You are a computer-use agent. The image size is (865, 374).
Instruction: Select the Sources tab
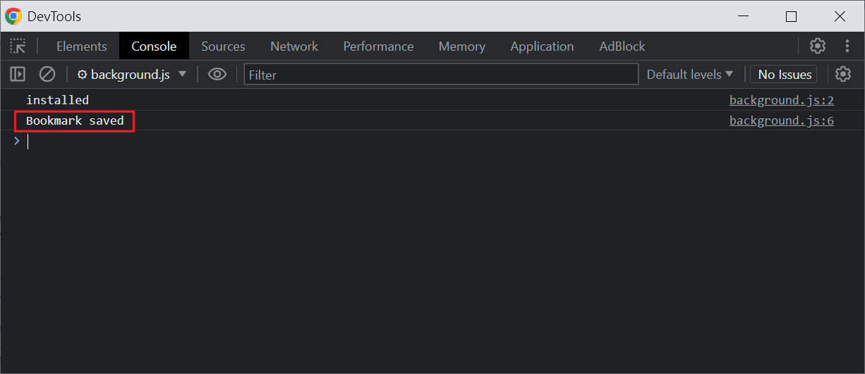(x=223, y=46)
